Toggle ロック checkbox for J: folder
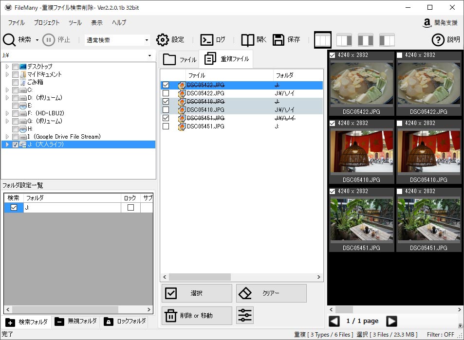 click(130, 208)
